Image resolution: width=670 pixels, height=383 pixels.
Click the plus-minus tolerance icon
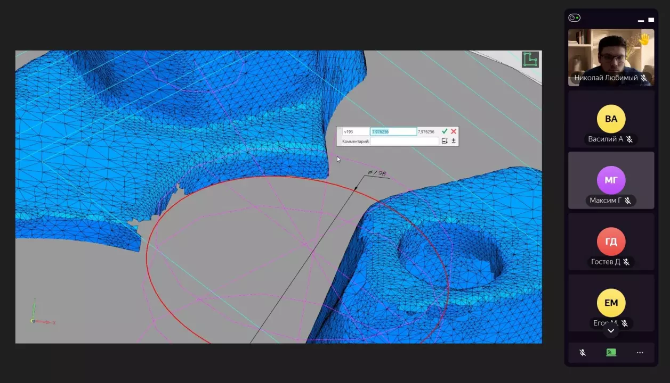tap(454, 141)
